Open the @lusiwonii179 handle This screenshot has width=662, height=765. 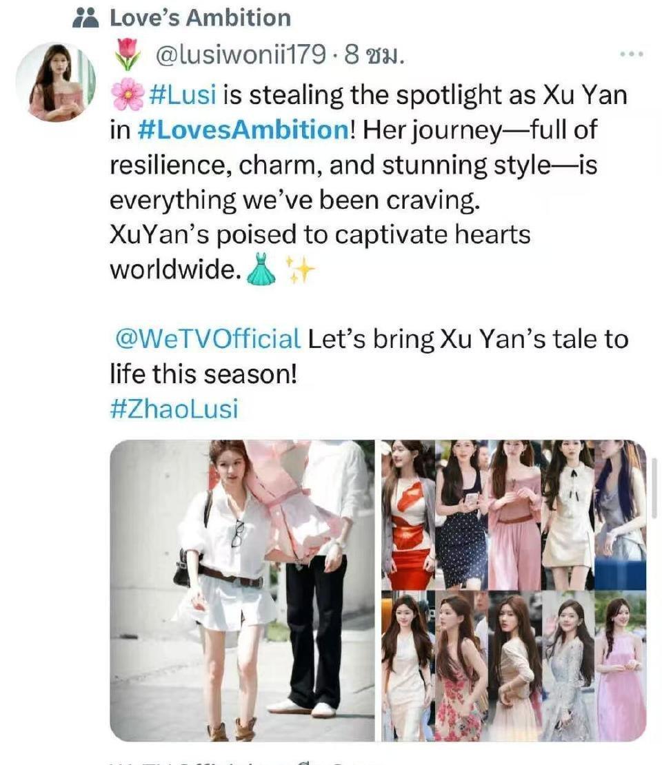pyautogui.click(x=241, y=54)
